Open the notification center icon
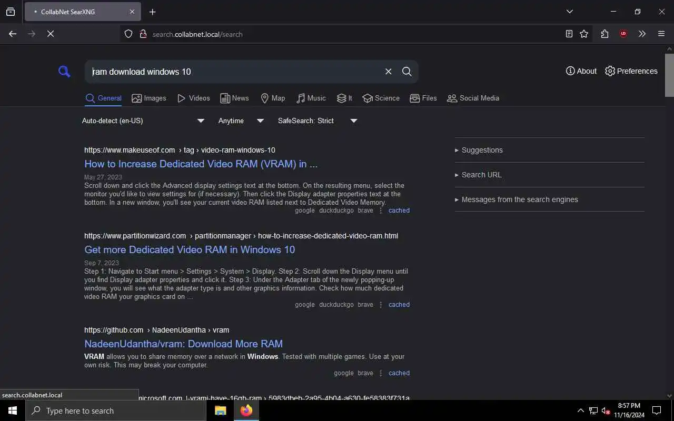674x421 pixels. pos(657,410)
